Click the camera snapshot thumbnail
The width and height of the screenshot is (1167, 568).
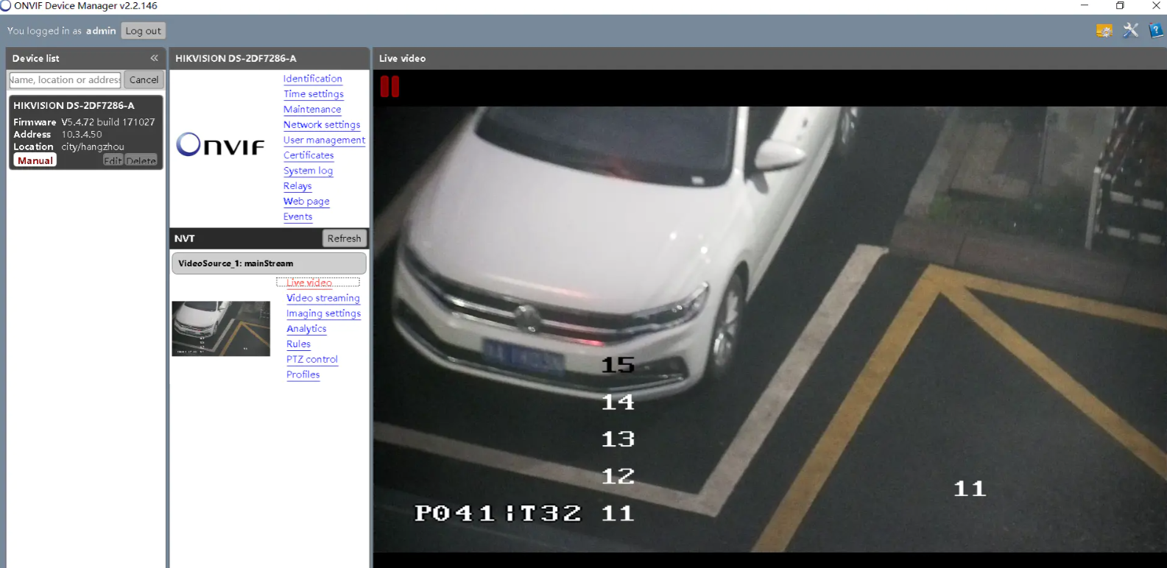point(221,328)
